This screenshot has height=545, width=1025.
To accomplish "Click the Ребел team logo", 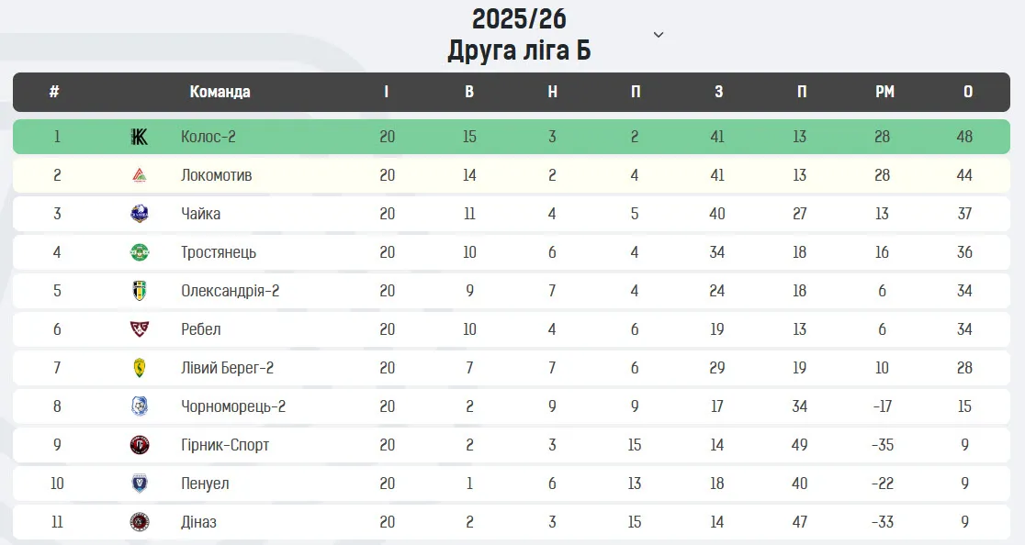I will 140,329.
